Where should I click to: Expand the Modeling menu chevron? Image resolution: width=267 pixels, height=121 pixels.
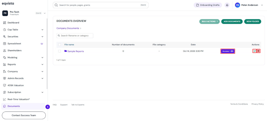point(42,58)
